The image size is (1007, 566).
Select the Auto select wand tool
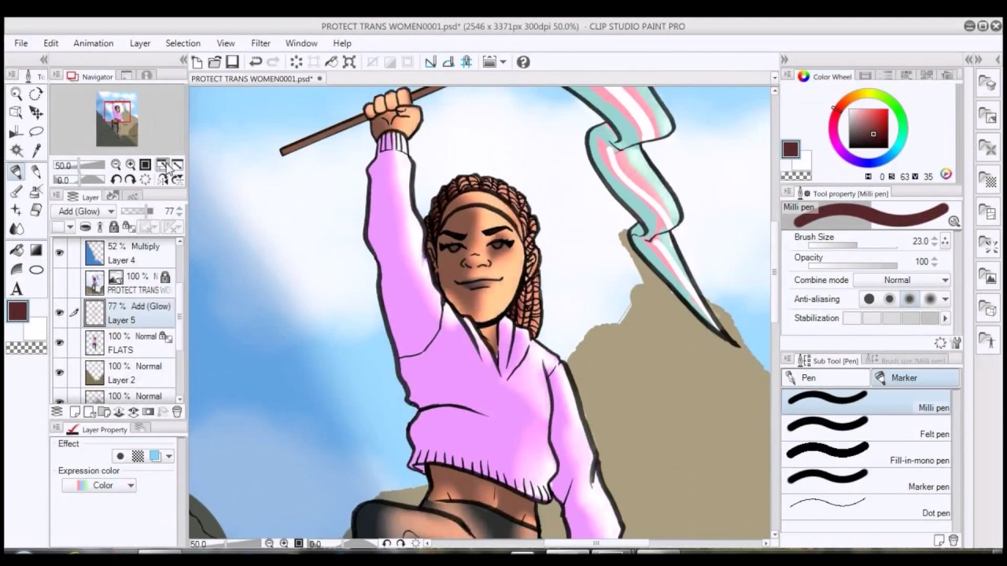click(x=16, y=150)
